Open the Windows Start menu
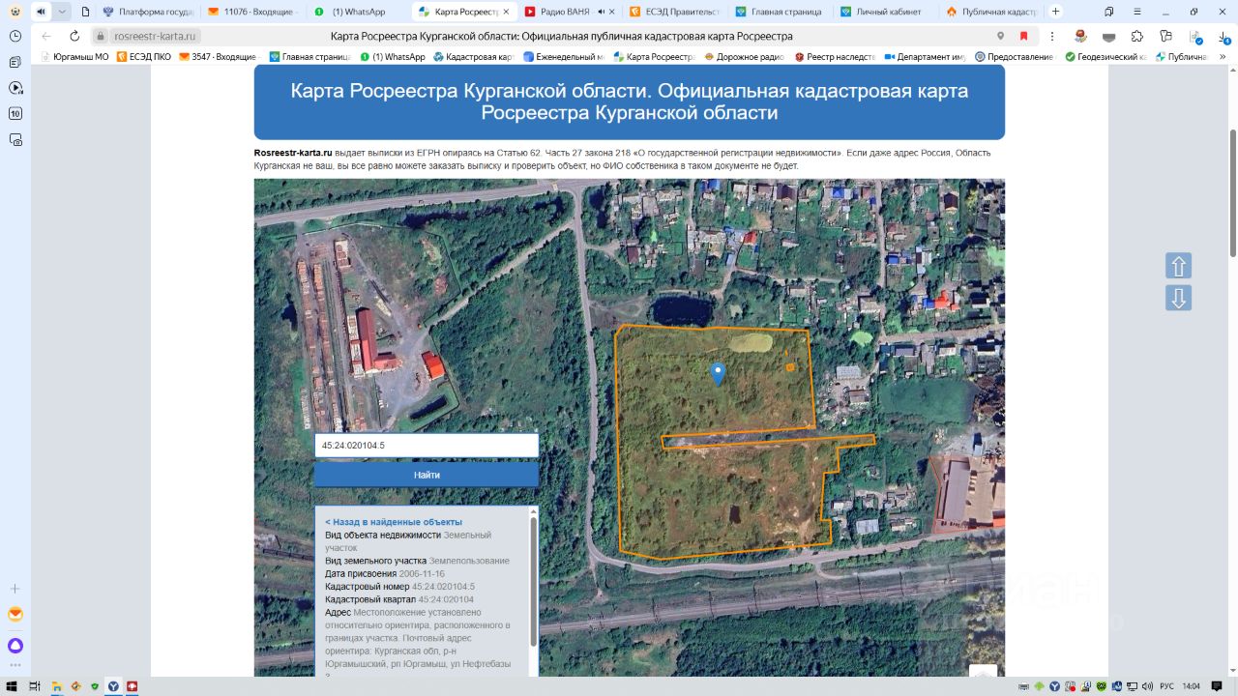Viewport: 1238px width, 696px height. [x=13, y=686]
